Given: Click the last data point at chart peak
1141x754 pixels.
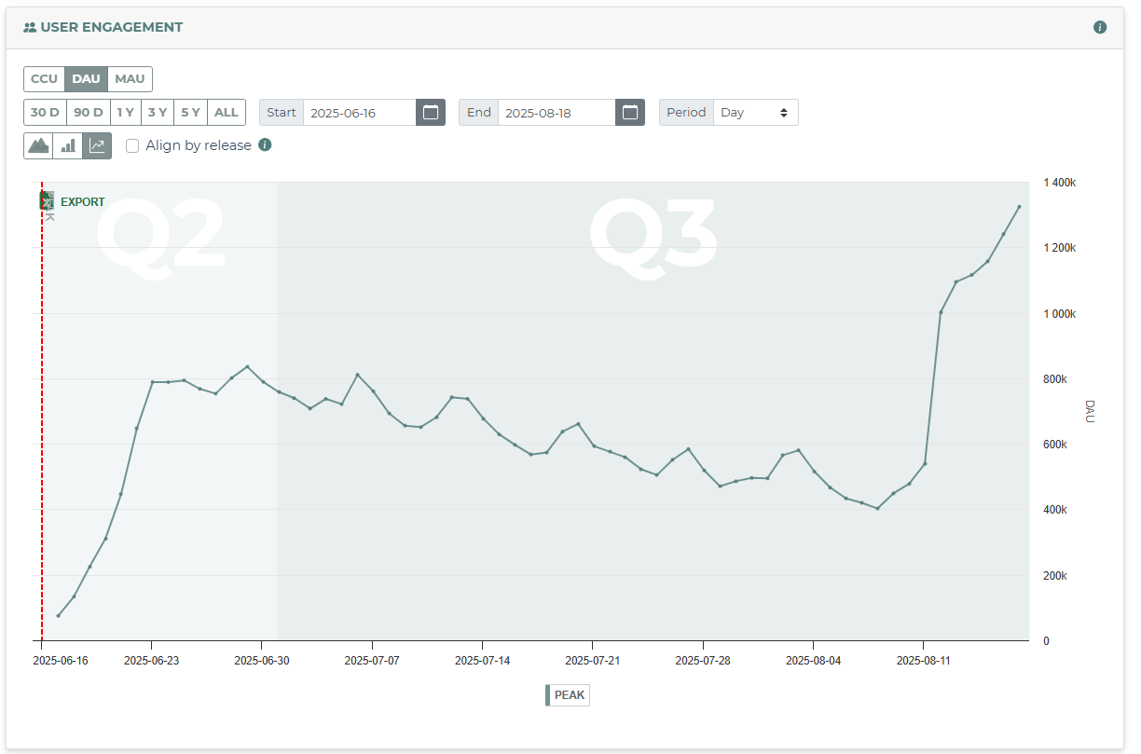Looking at the screenshot, I should coord(1019,207).
